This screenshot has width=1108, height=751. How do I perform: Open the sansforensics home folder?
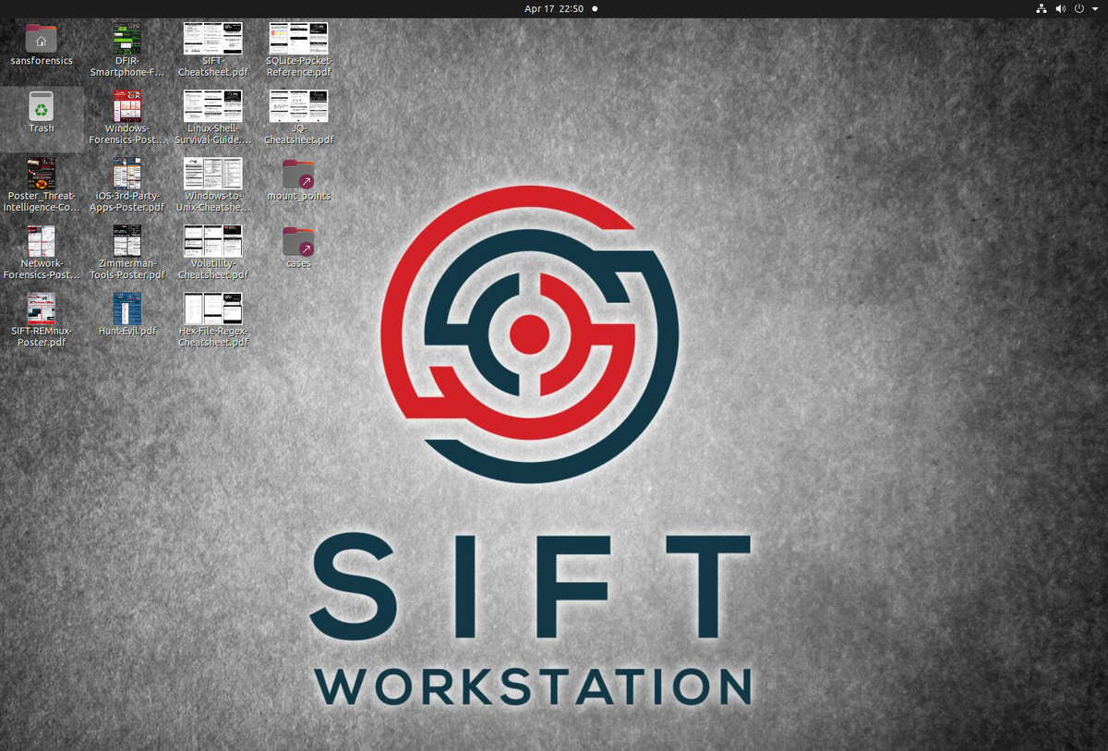click(x=42, y=39)
